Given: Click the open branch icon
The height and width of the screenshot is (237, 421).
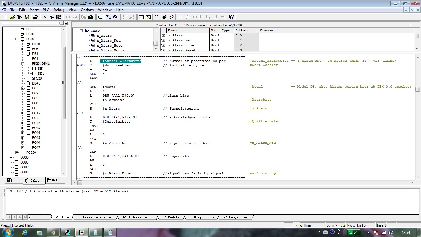Looking at the screenshot, I should coord(208,17).
